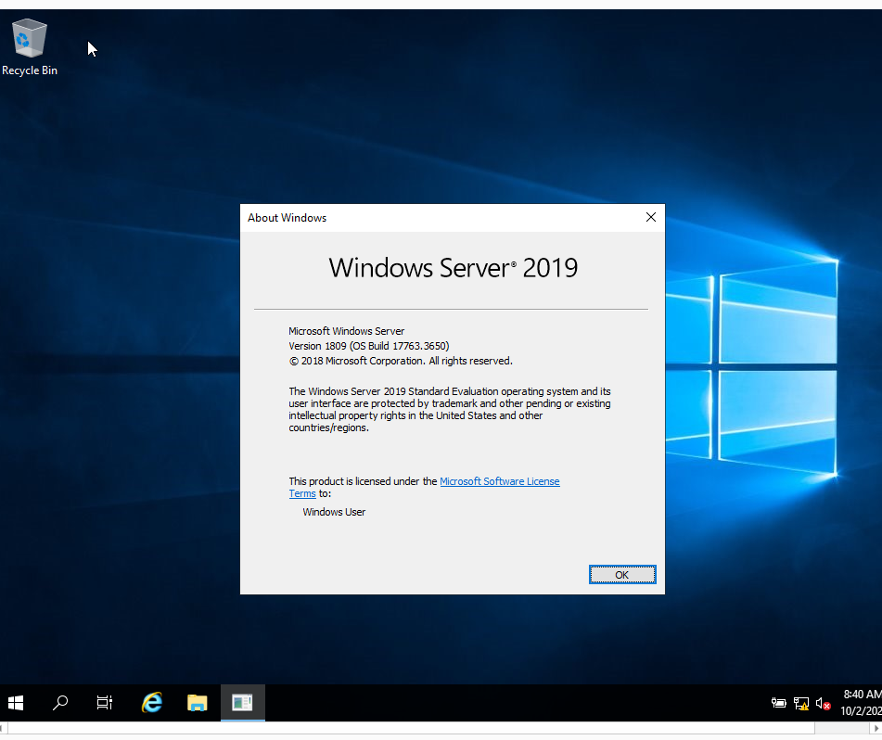The image size is (882, 740).
Task: Check the power status tray icon
Action: pyautogui.click(x=778, y=703)
